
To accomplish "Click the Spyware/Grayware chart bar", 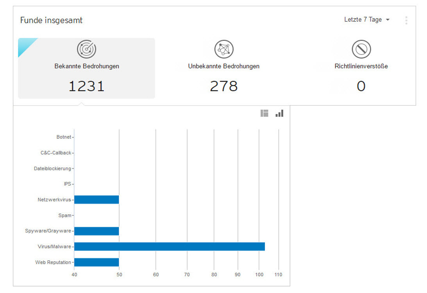I will [x=96, y=231].
